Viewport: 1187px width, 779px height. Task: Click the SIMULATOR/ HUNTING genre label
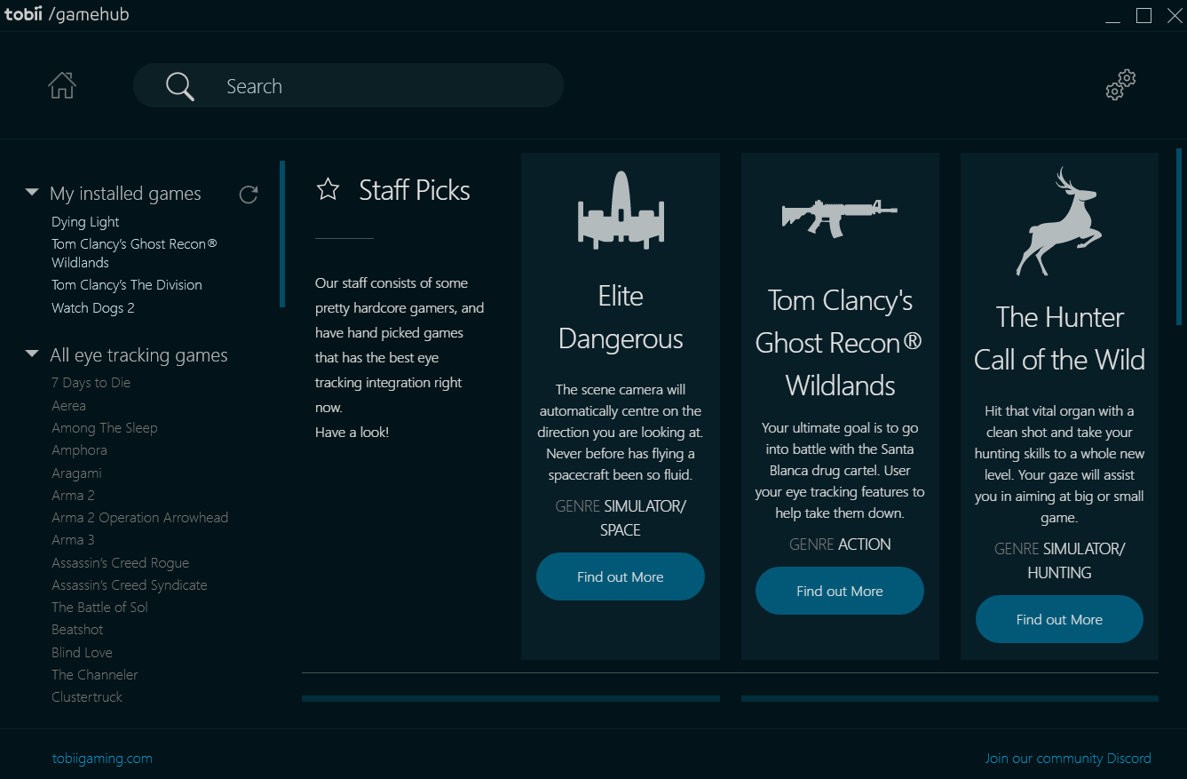coord(1077,560)
